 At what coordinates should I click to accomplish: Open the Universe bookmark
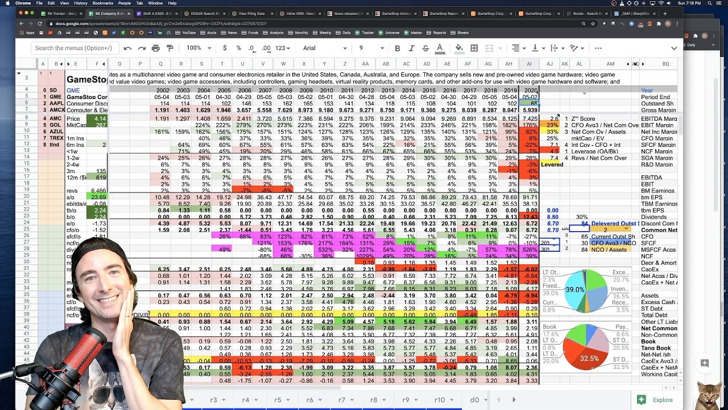point(389,33)
